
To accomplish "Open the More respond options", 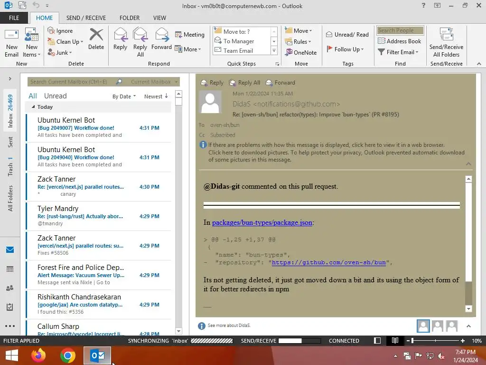I will pyautogui.click(x=188, y=49).
